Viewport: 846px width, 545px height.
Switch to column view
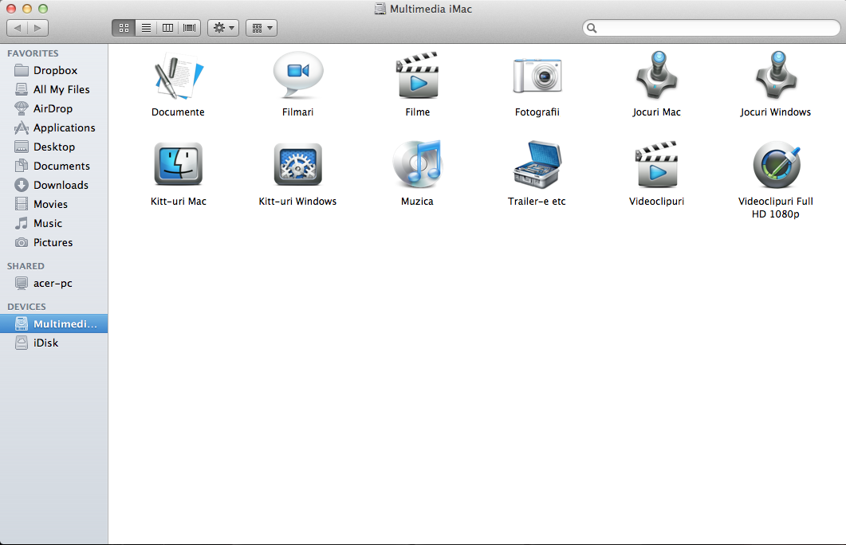(167, 28)
